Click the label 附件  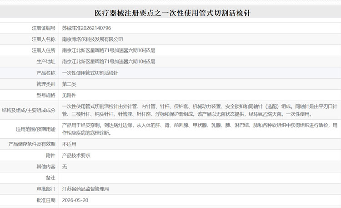click(x=50, y=155)
